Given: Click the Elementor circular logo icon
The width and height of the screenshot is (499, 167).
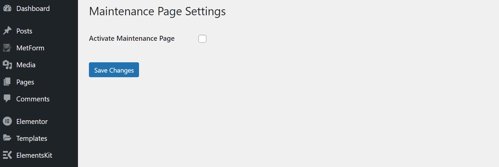Looking at the screenshot, I should click(7, 121).
